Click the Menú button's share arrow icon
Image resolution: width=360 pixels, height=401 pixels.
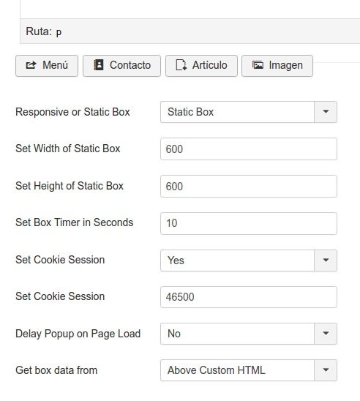(31, 65)
